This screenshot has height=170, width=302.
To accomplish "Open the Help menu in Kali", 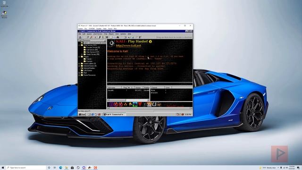I will click(129, 34).
